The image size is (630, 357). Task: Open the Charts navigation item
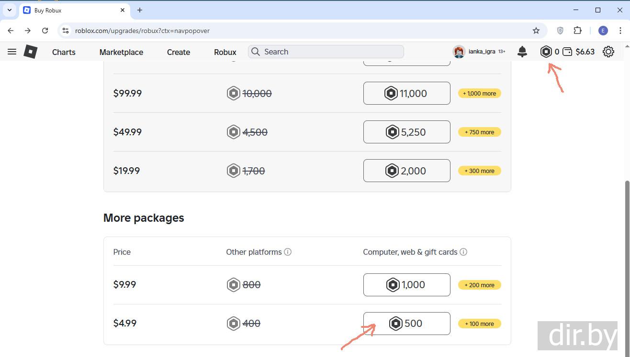click(x=64, y=52)
